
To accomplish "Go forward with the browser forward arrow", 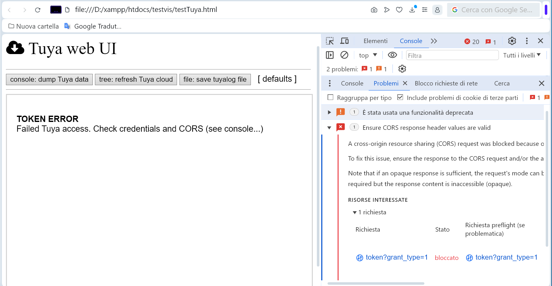I will point(25,10).
